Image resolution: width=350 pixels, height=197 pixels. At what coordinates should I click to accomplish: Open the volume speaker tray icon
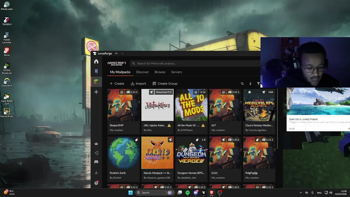coord(331,193)
